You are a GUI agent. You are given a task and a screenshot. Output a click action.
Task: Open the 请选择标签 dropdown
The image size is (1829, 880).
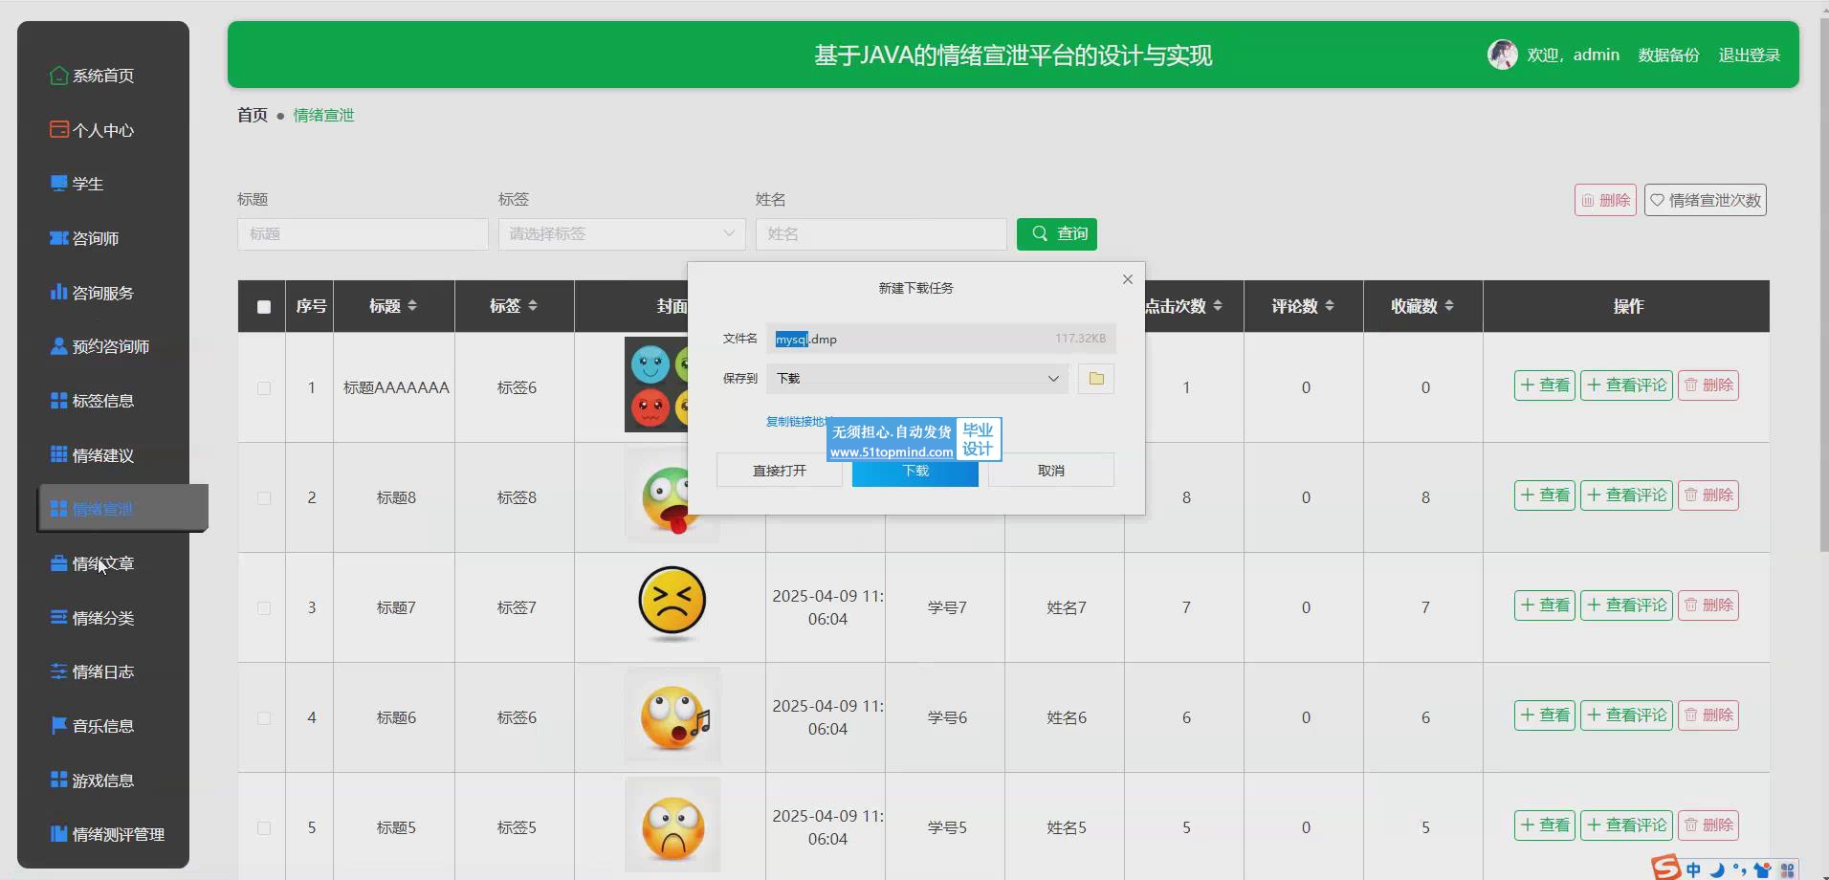click(621, 233)
